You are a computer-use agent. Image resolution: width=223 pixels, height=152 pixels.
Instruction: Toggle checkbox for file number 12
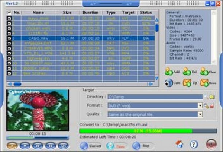click(9, 73)
